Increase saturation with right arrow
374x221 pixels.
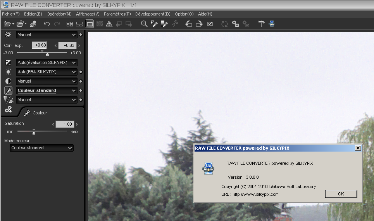77,124
